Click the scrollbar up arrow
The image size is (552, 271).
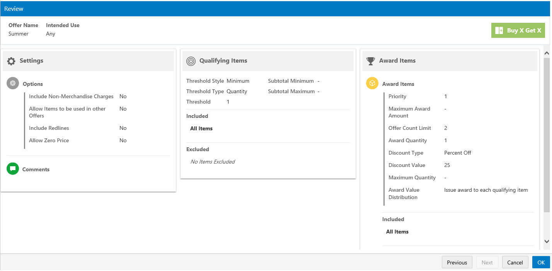(x=547, y=53)
